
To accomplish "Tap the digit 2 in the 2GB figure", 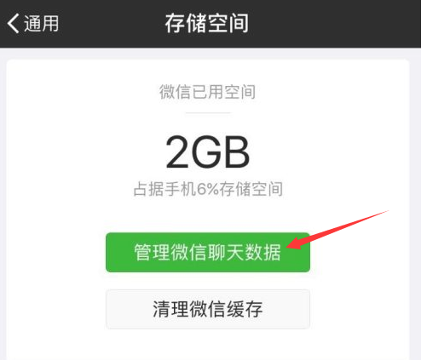I will pos(177,151).
